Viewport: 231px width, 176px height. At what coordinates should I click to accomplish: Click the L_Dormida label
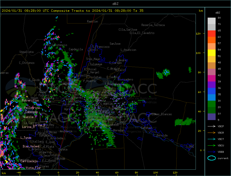coord(161,135)
